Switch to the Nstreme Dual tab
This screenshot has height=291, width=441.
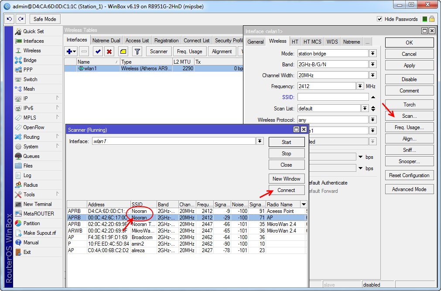(x=106, y=41)
